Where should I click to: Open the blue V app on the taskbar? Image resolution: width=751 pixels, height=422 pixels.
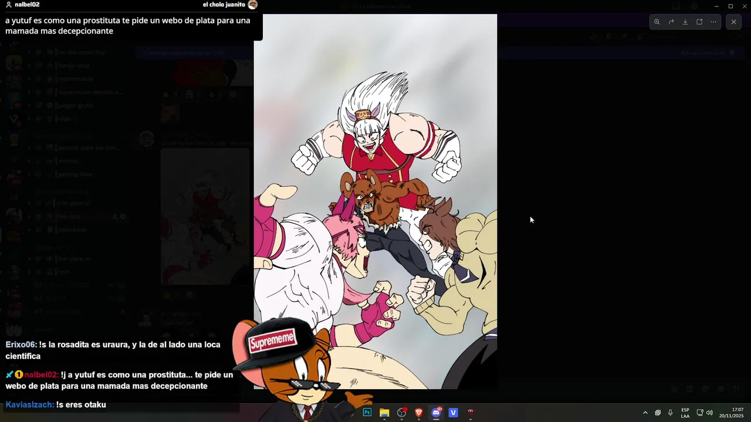click(453, 413)
